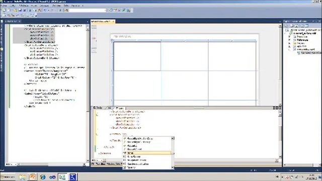
Task: Click the New Project toolbar icon
Action: (x=4, y=10)
